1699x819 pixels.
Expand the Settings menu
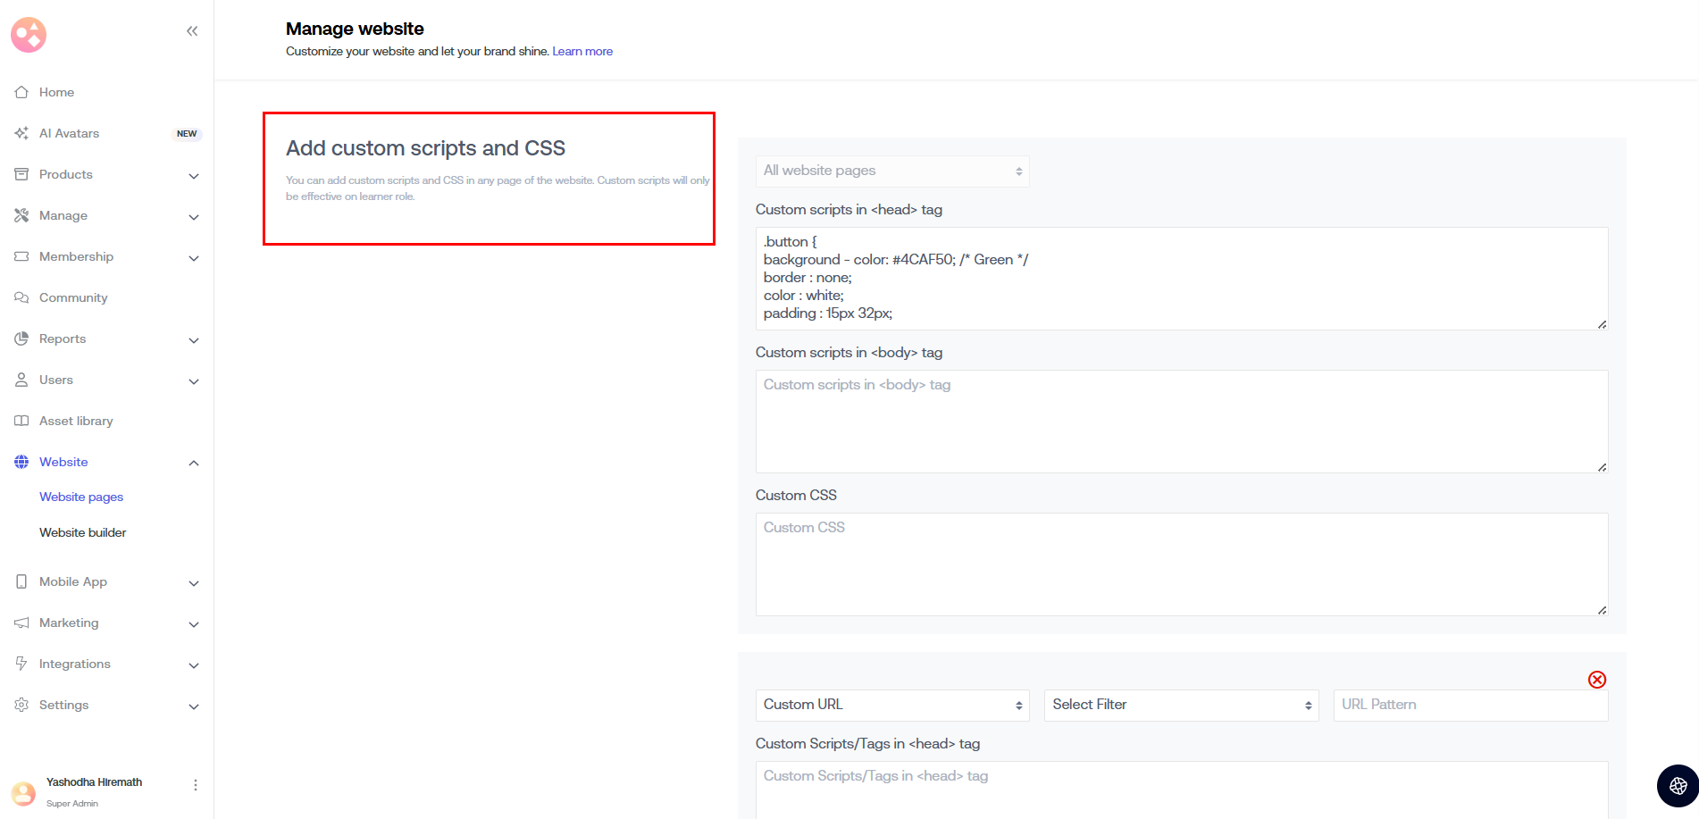tap(193, 706)
